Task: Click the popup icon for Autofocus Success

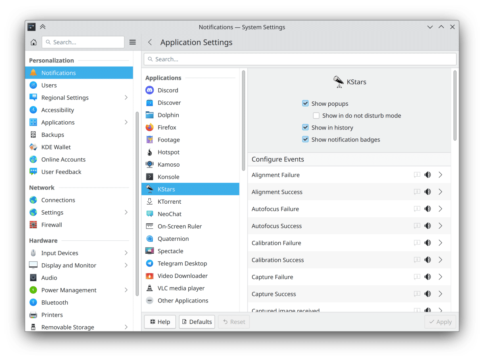Action: coord(417,226)
